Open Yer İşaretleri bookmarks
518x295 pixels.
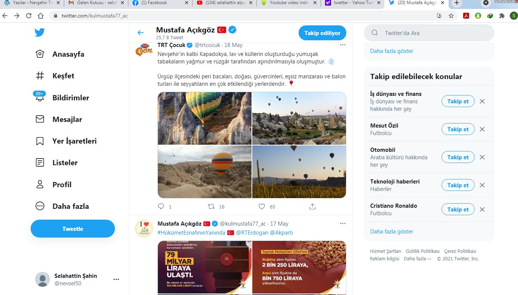point(66,141)
